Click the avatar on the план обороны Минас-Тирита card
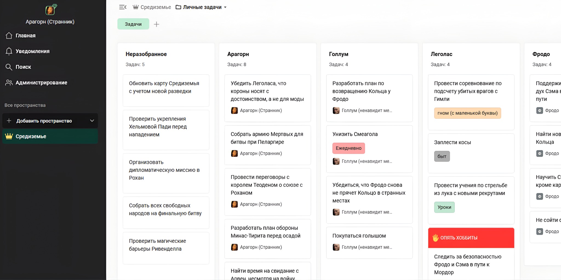The image size is (561, 280). click(234, 247)
